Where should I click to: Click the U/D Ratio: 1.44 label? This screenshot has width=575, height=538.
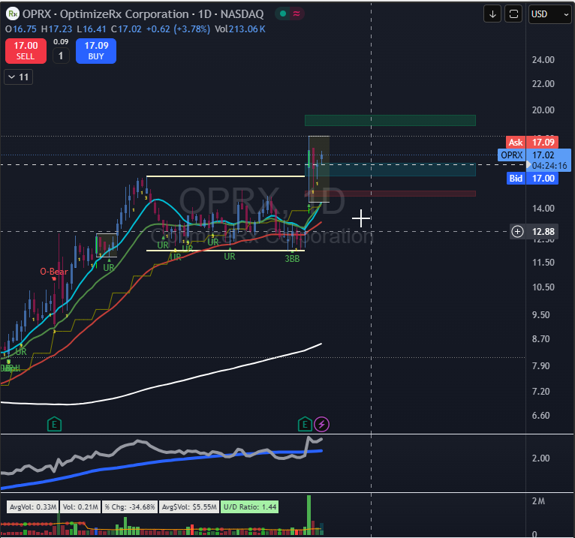250,506
